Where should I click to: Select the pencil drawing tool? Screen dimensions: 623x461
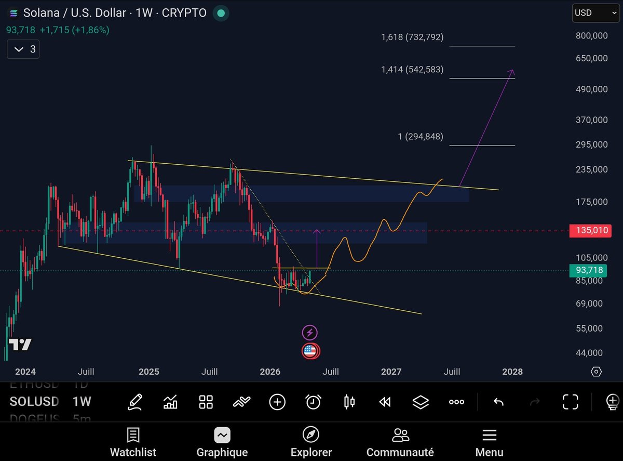[135, 402]
